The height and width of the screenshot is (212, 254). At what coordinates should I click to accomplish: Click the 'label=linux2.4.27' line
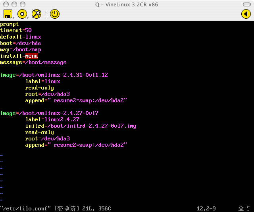52,120
